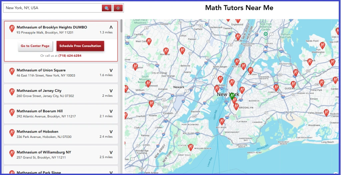
Task: Click the green map pin near New York
Action: pos(232,96)
